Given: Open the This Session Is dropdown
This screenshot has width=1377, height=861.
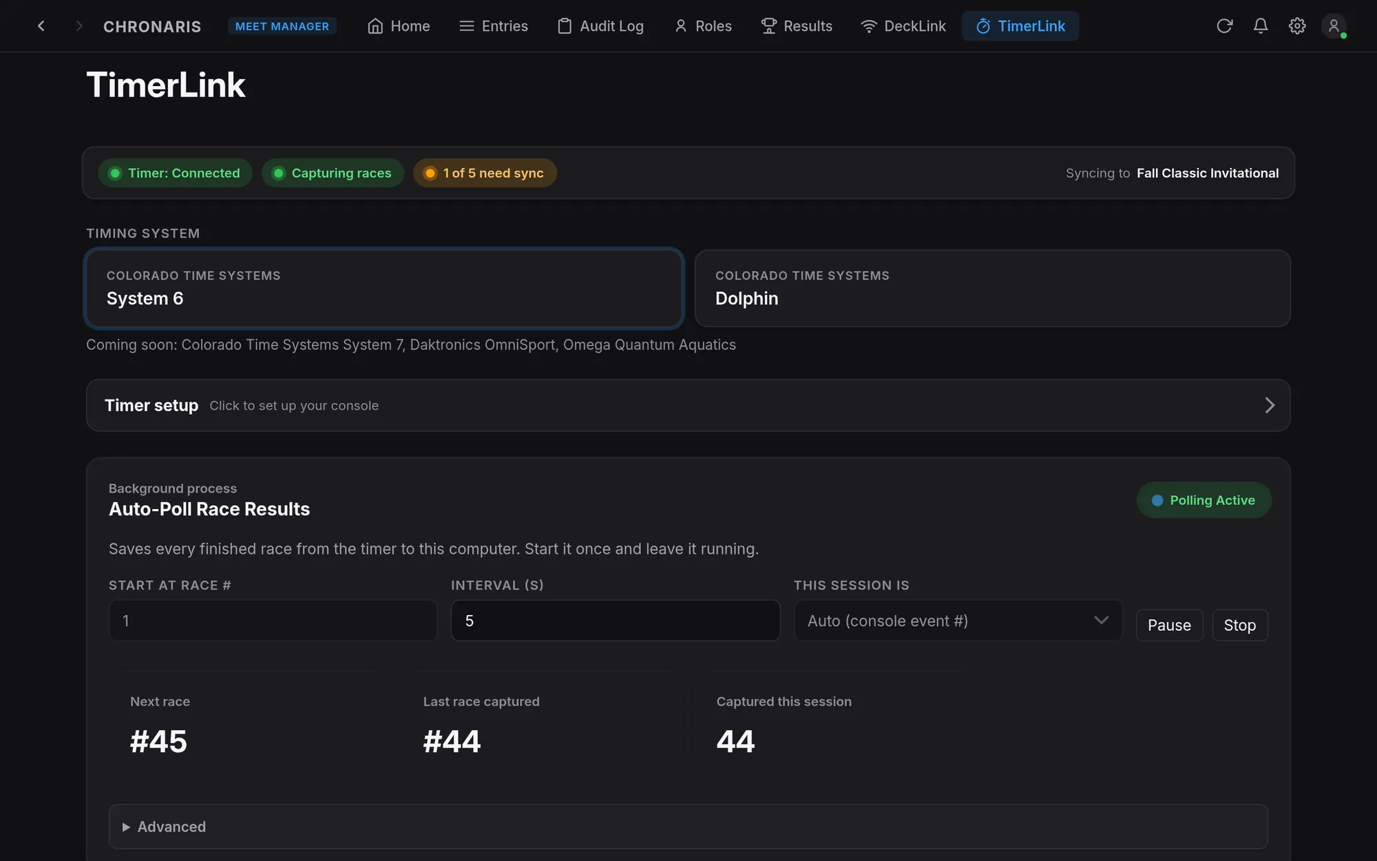Looking at the screenshot, I should pos(958,621).
